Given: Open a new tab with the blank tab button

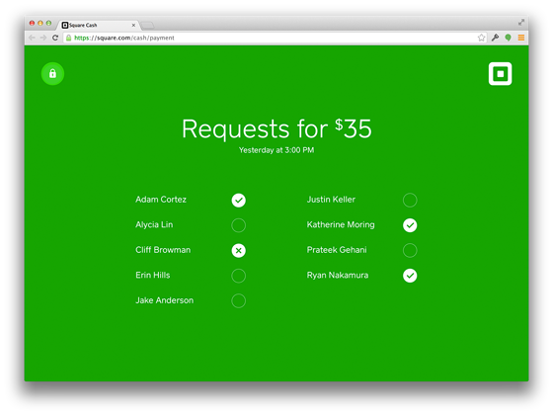Looking at the screenshot, I should coord(147,25).
